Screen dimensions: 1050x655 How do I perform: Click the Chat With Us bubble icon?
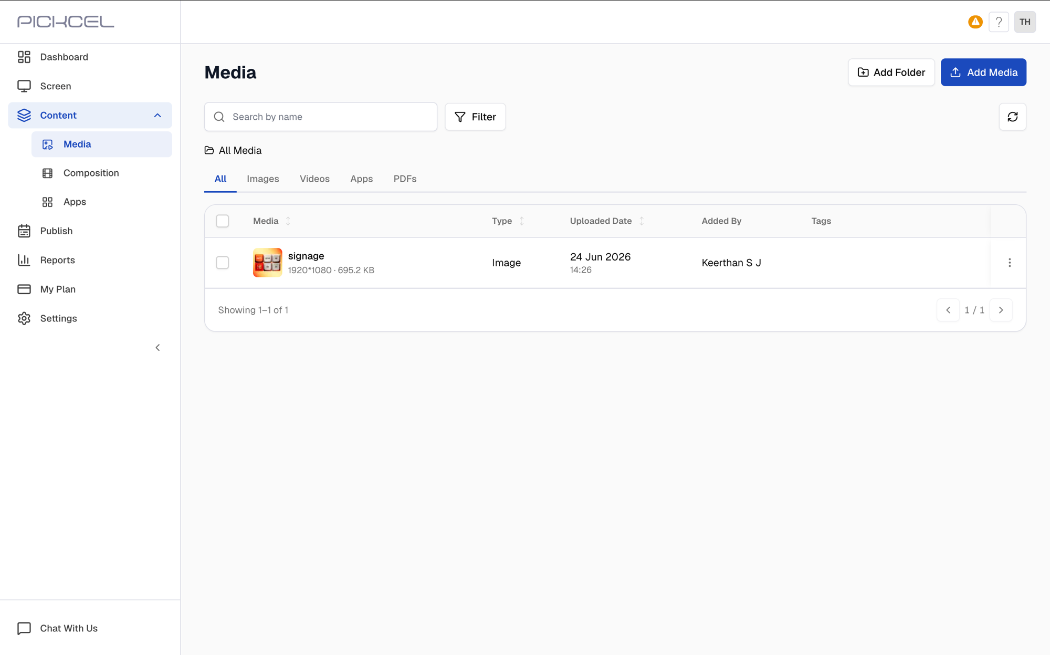tap(24, 628)
